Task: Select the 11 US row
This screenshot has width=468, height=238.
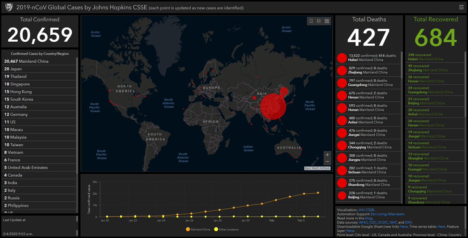Action: pos(39,122)
